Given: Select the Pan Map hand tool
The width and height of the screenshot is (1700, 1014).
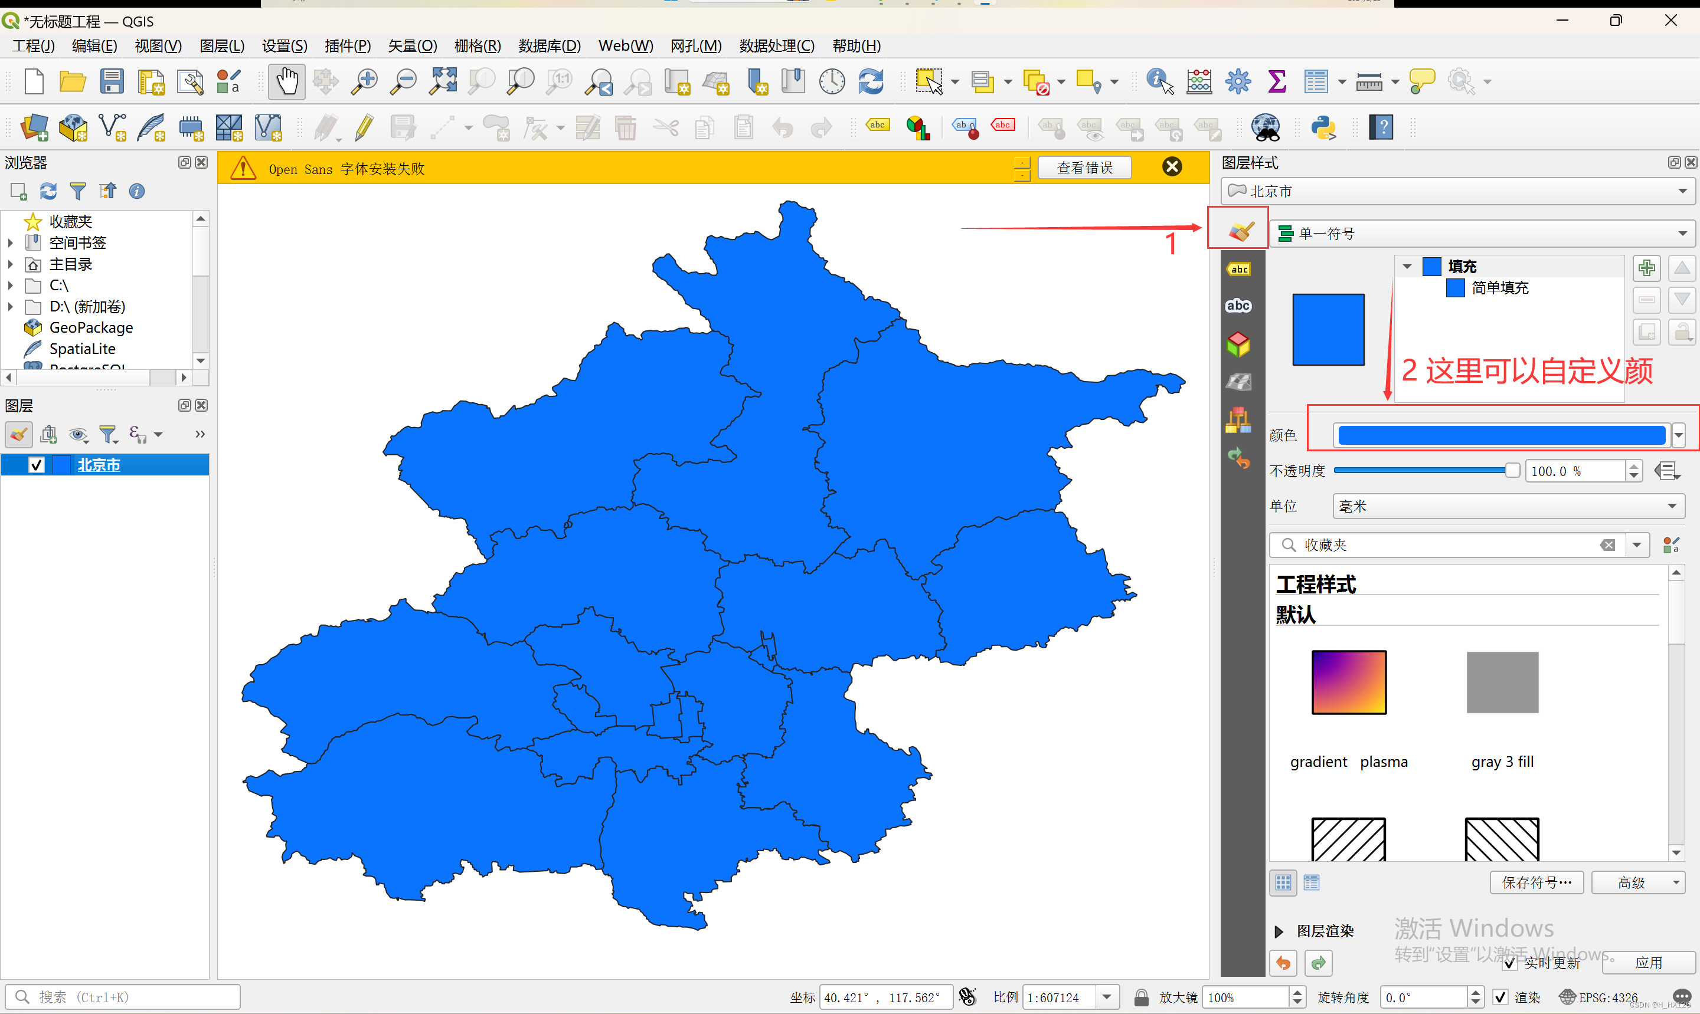Looking at the screenshot, I should coord(286,82).
